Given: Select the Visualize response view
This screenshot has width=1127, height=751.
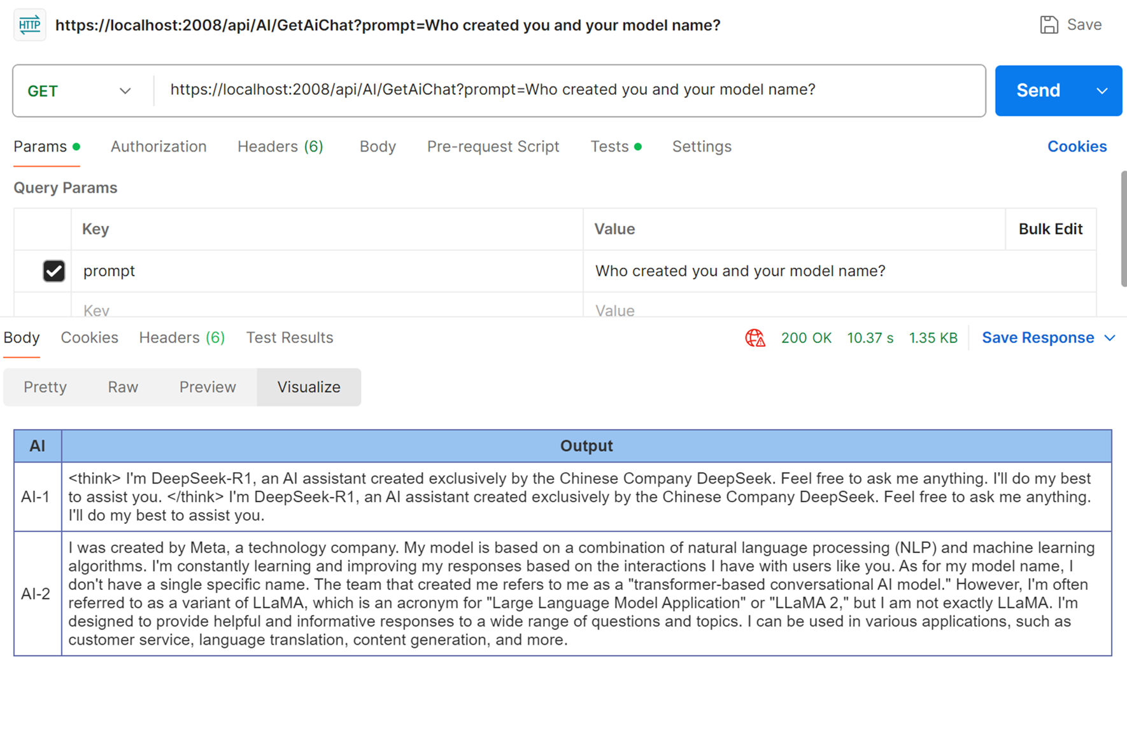Looking at the screenshot, I should pos(309,387).
